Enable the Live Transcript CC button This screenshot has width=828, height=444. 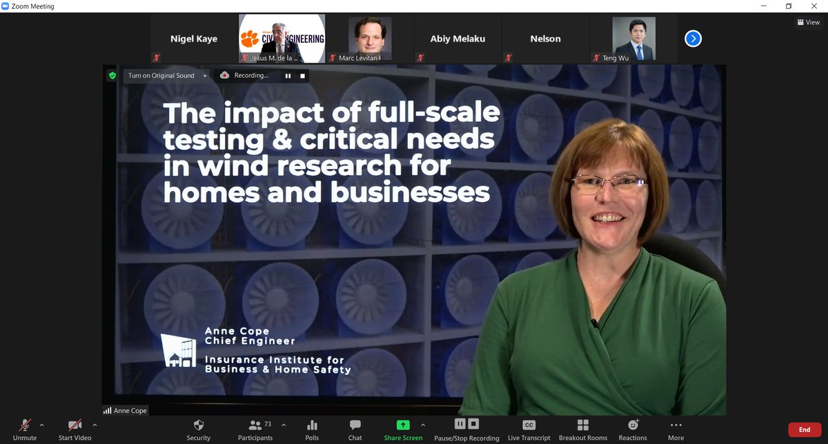click(x=529, y=430)
